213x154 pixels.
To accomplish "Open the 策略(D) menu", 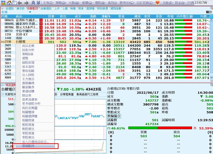I will click(61, 3).
